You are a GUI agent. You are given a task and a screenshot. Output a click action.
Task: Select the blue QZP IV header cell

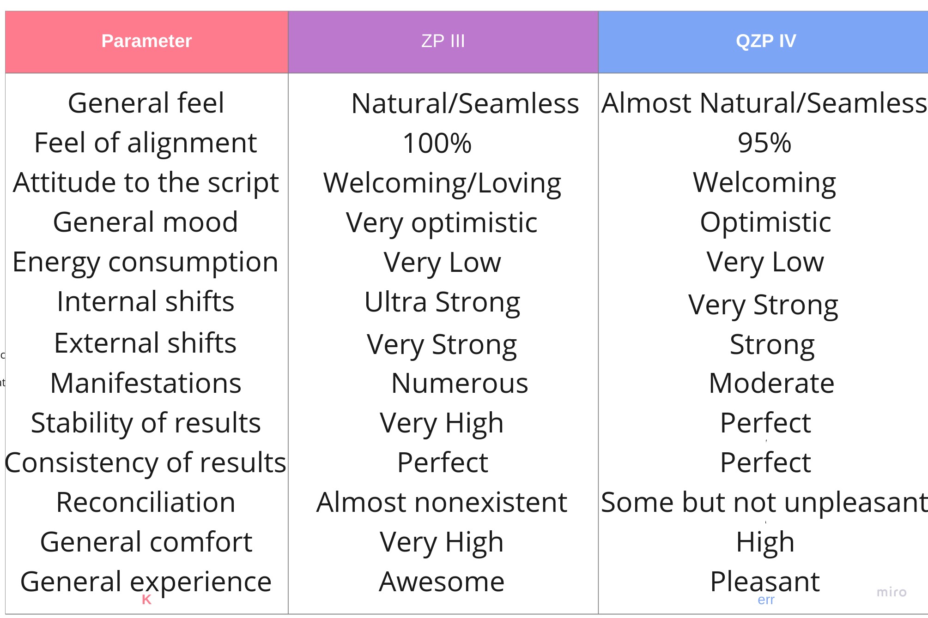tap(763, 42)
